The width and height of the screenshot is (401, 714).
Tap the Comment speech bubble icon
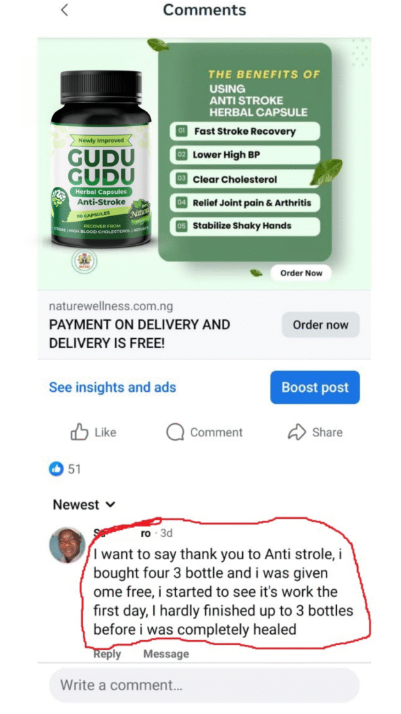175,432
